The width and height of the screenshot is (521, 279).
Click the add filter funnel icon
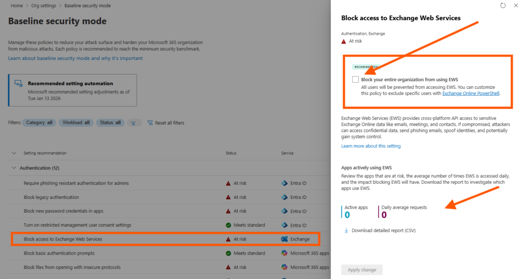click(x=134, y=123)
